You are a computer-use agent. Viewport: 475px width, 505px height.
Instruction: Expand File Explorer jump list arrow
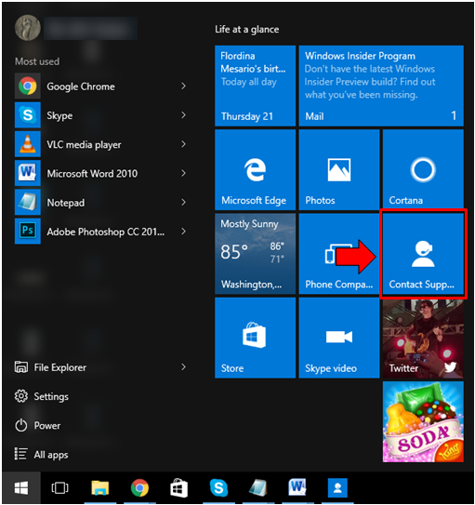(x=183, y=366)
